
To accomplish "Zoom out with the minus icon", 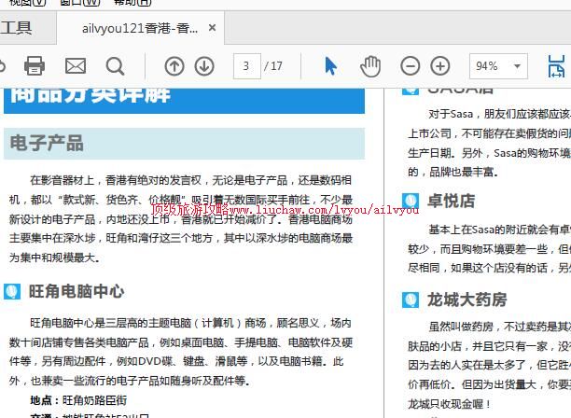I will coord(410,65).
